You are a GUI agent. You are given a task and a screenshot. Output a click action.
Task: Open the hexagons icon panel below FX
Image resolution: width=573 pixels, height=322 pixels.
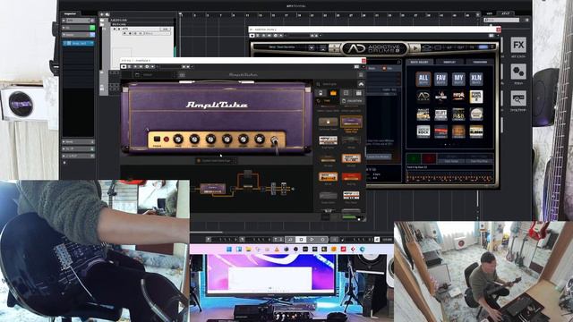click(x=518, y=72)
